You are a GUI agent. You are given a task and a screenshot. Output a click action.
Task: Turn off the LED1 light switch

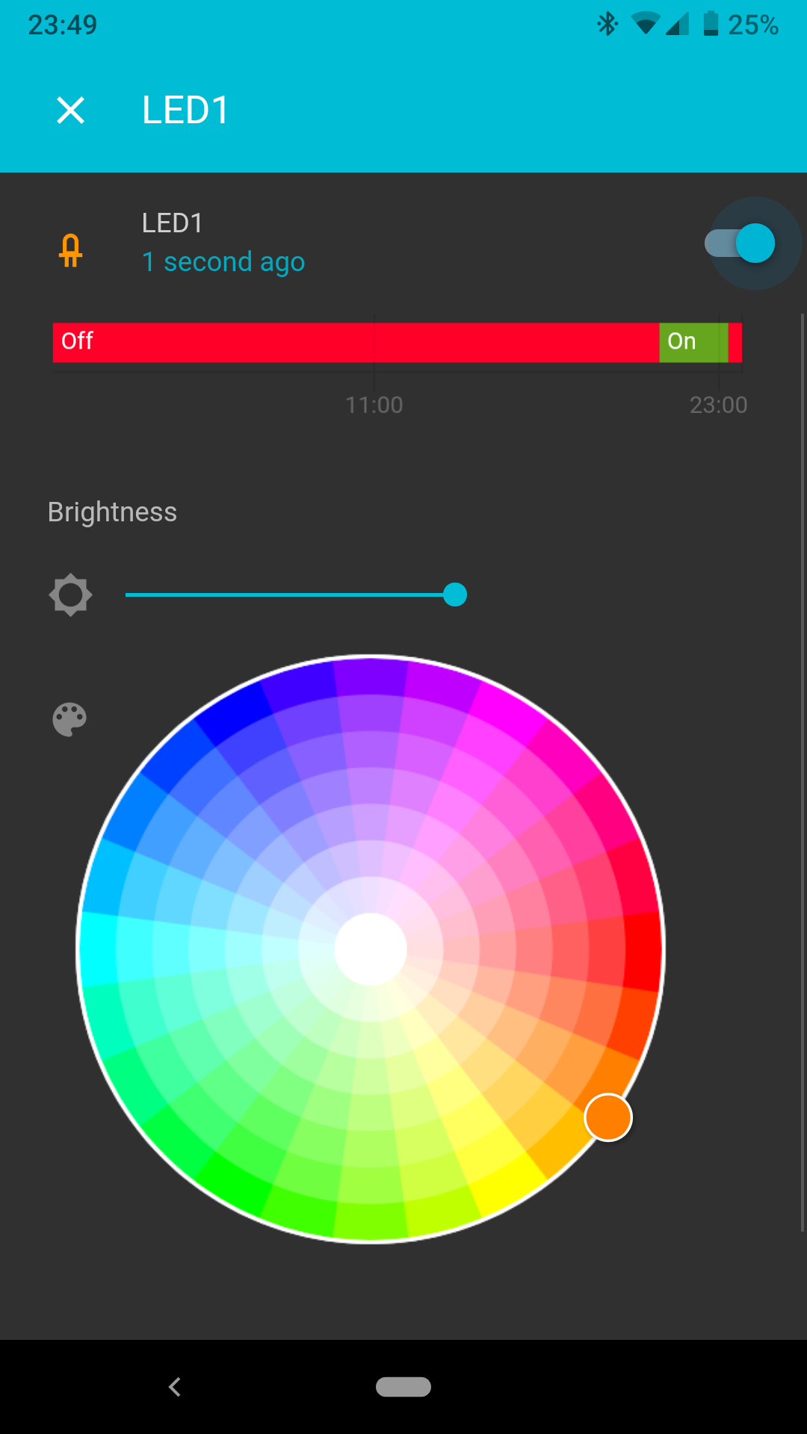740,243
